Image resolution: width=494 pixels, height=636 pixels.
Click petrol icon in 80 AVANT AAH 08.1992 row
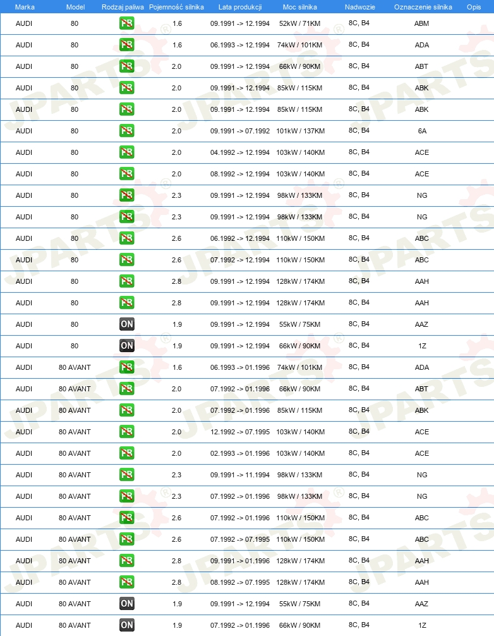tap(127, 582)
